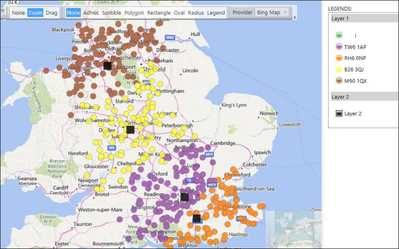
Task: Collapse the Layer 2 legend header
Action: (364, 96)
